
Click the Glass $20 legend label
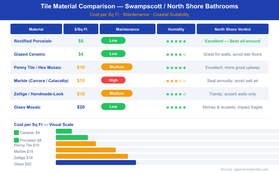[x=23, y=164]
